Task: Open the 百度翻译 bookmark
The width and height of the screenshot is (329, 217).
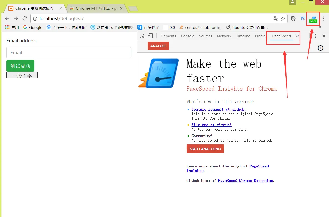Action: pos(148,27)
